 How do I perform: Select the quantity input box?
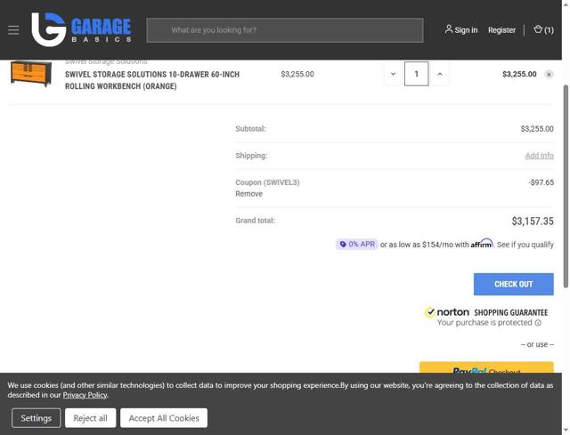coord(416,74)
